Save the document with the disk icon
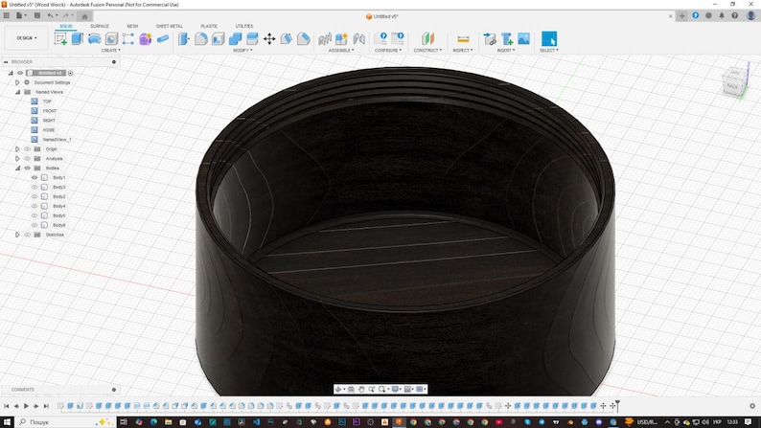Screen dimensions: 761x428 pos(36,15)
